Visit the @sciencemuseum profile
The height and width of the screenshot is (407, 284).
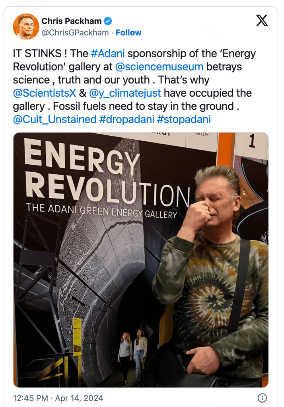point(159,66)
